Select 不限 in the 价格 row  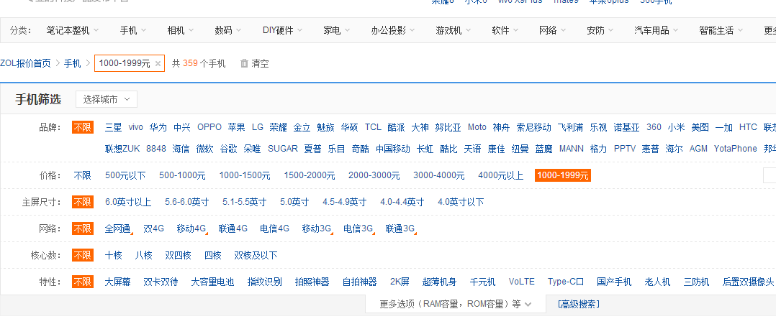click(83, 175)
